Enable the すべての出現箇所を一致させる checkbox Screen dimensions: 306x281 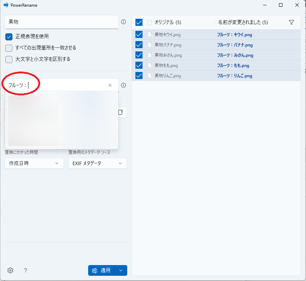point(9,48)
